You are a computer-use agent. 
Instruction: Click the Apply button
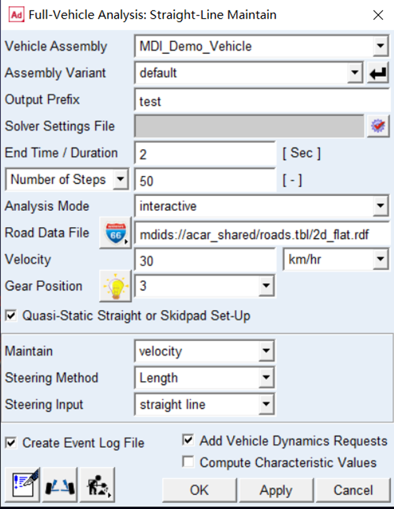276,490
